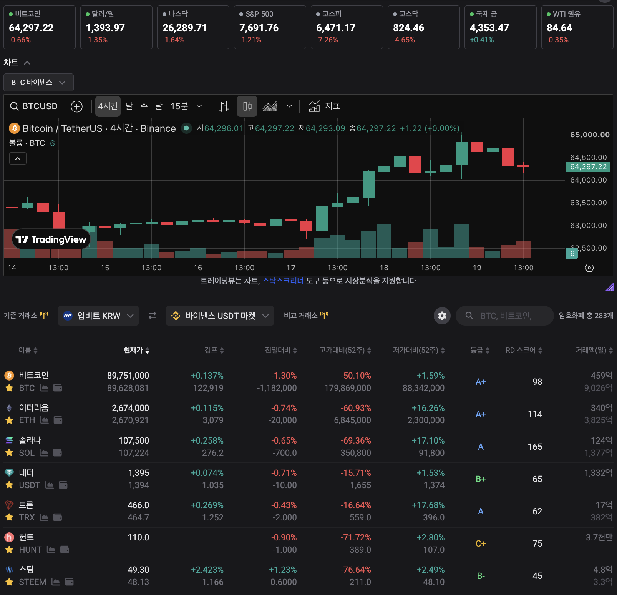This screenshot has width=617, height=595.
Task: Open the table settings gear
Action: 442,316
